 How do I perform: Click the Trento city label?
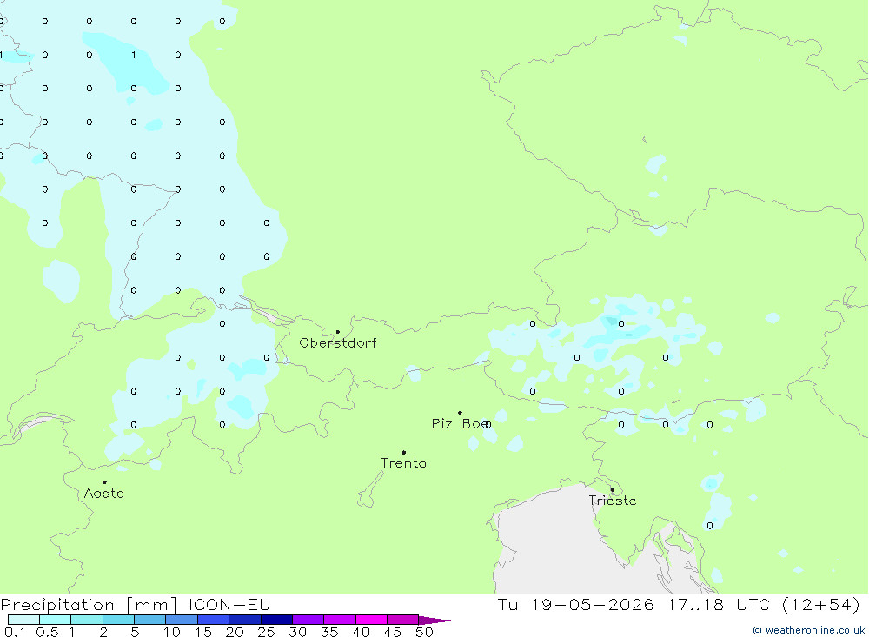click(x=403, y=463)
